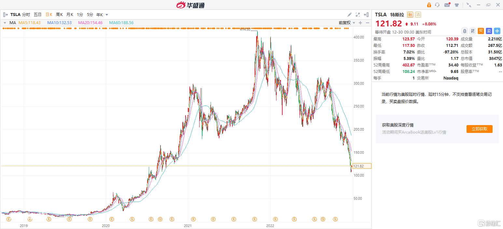Image resolution: width=503 pixels, height=229 pixels.
Task: Set a price alert with bell icon
Action: pos(465,31)
